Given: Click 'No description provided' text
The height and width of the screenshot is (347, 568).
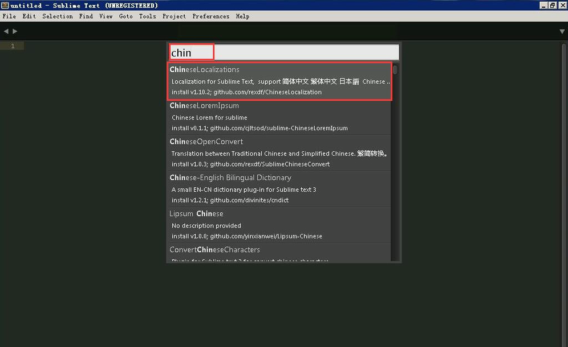Looking at the screenshot, I should coord(206,225).
